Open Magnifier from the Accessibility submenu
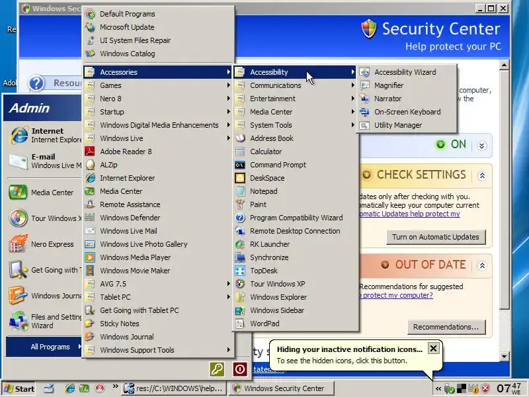Screen dimensions: 529x397 tap(407, 85)
